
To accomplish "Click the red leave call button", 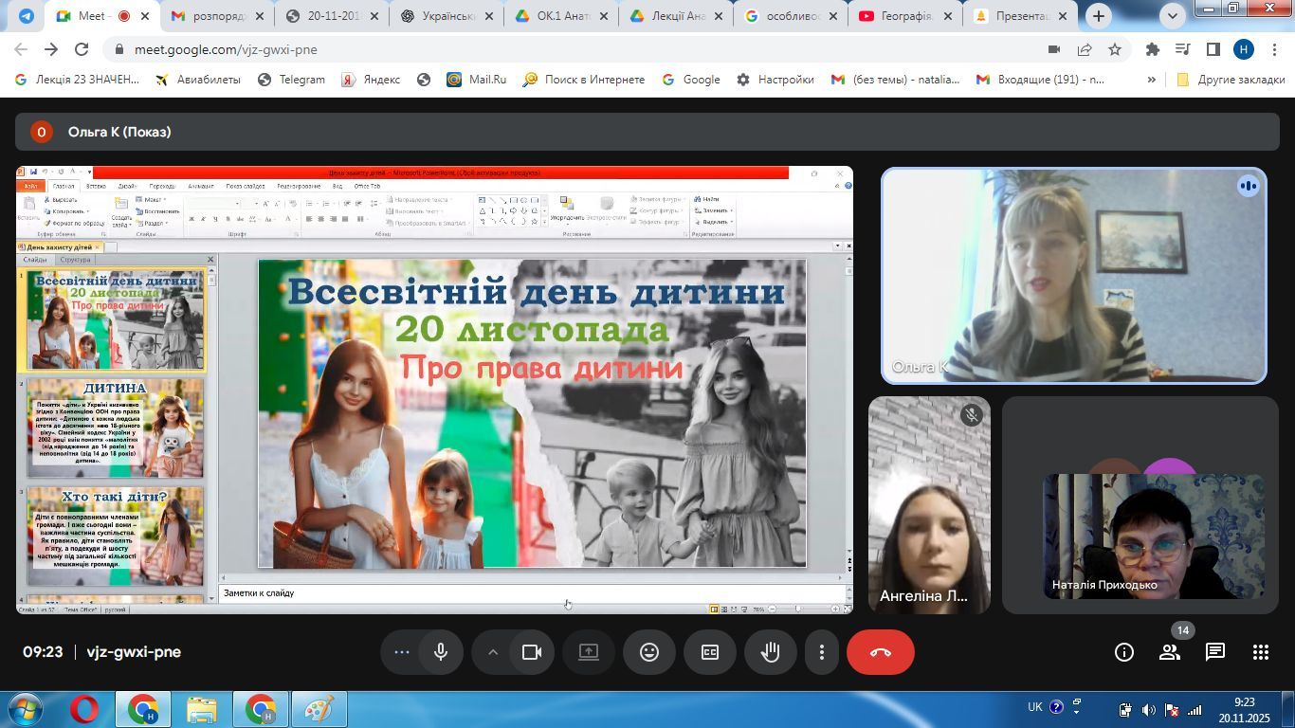I will click(880, 652).
